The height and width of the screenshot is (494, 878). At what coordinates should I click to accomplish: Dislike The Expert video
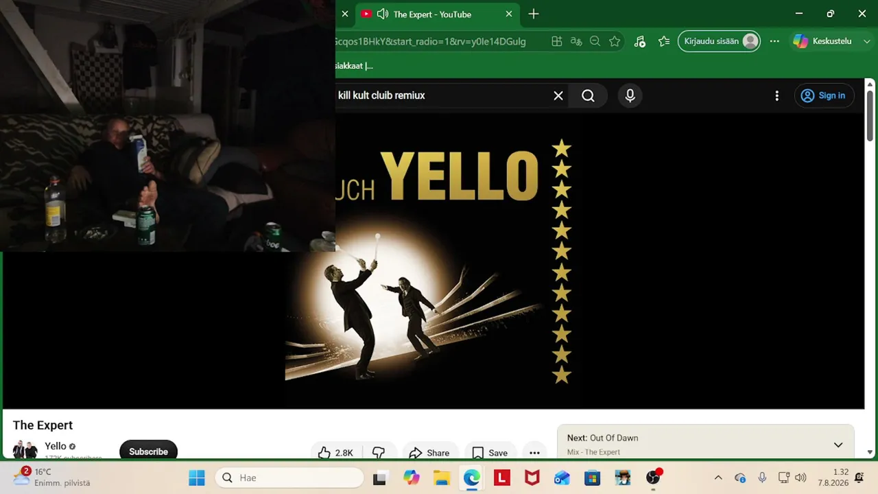pos(379,453)
